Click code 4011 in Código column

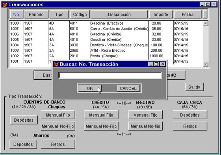[74, 23]
